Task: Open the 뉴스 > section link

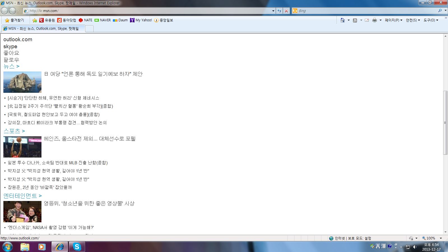Action: click(11, 66)
